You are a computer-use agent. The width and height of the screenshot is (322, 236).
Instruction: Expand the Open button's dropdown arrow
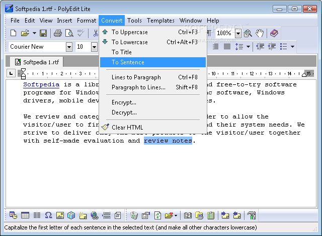pyautogui.click(x=34, y=33)
